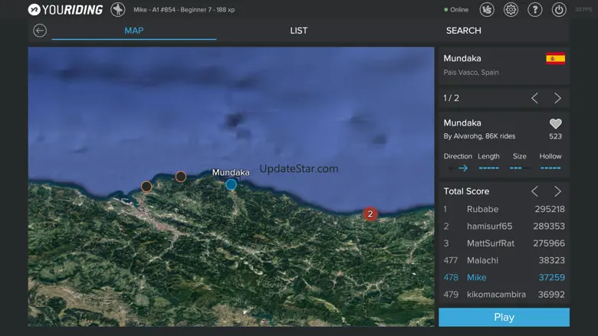
Task: Select Rubabe leaderboard row
Action: 504,209
